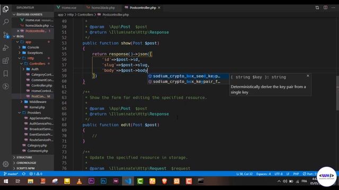Click the Visual Studio Code taskbar icon

[128, 181]
